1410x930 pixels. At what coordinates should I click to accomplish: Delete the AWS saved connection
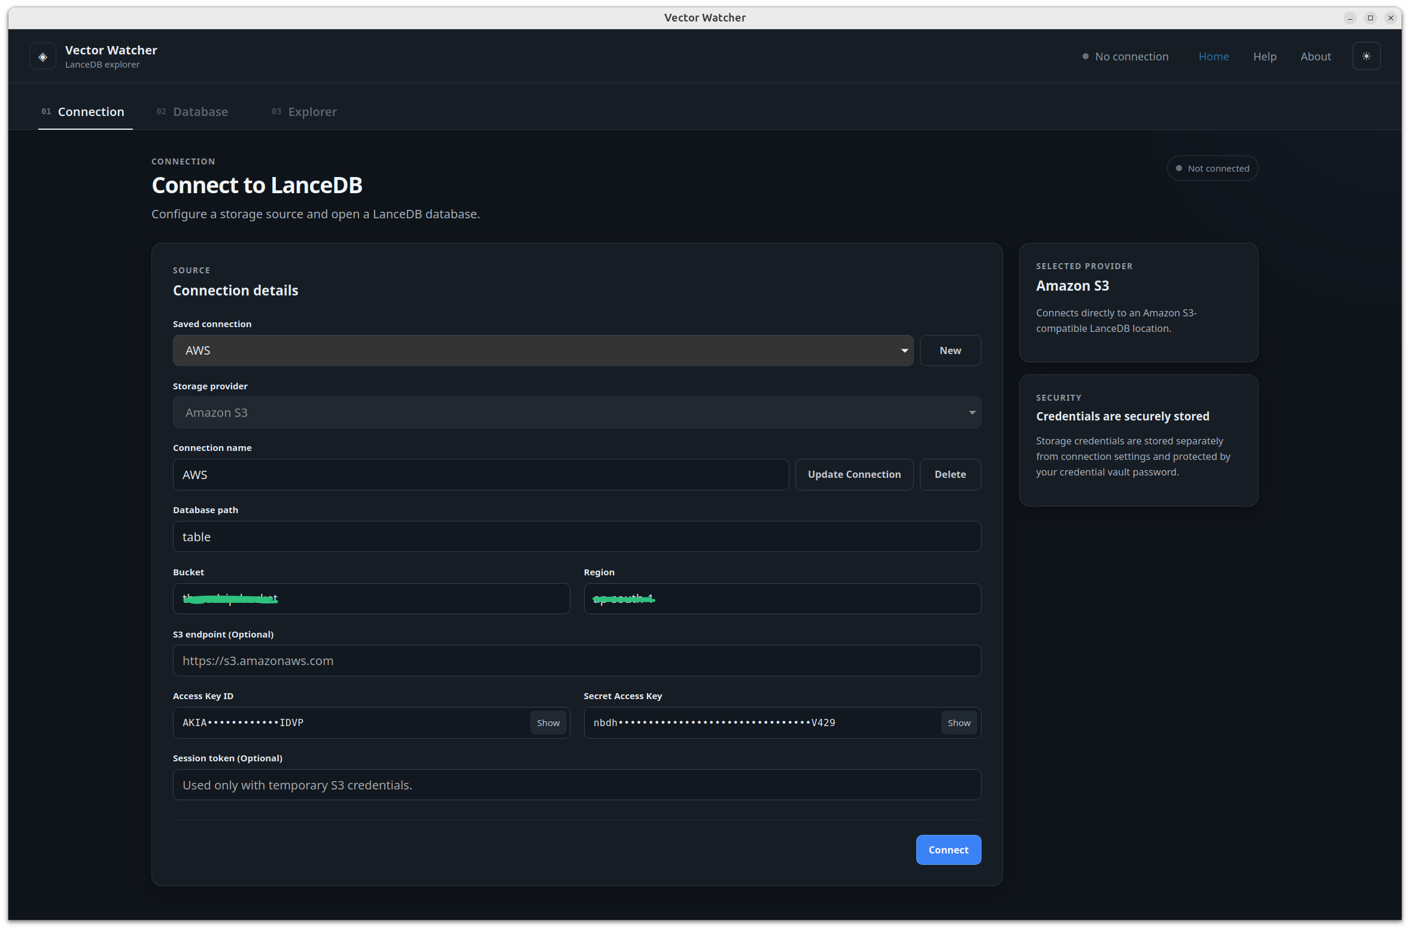950,474
